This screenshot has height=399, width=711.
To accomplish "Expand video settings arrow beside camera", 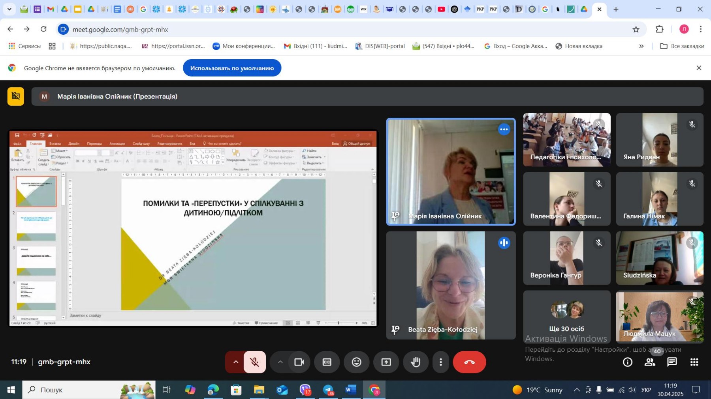I will (280, 362).
